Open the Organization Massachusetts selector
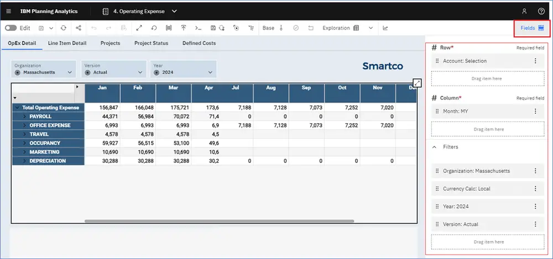553x259 pixels. (x=44, y=69)
